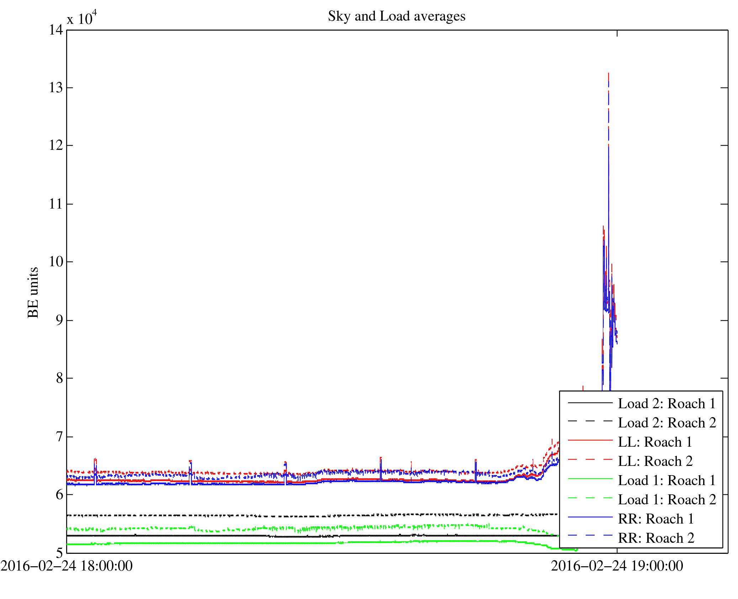
Task: Click the 'Sky and Load averages' title
Action: (396, 16)
